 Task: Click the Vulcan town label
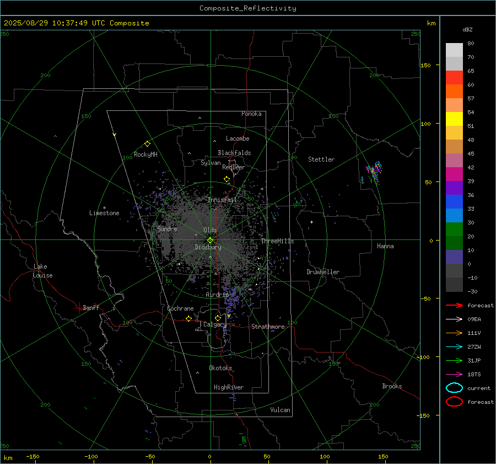click(280, 410)
